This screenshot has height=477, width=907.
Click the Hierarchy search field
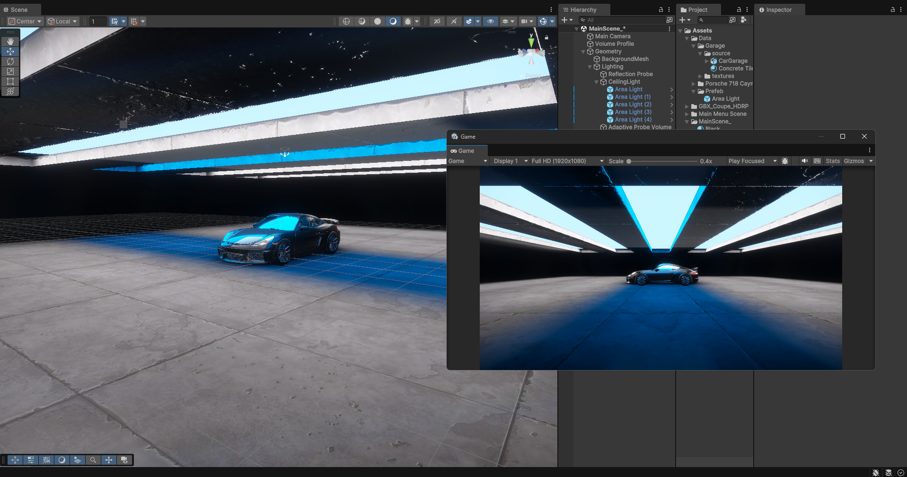[622, 20]
